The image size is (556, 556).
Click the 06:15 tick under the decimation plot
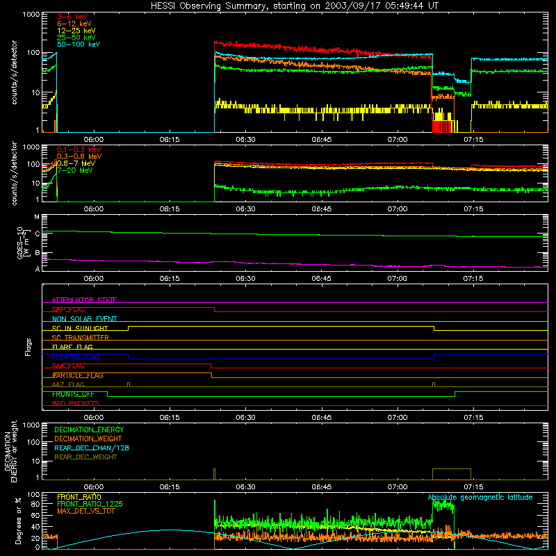pyautogui.click(x=170, y=487)
